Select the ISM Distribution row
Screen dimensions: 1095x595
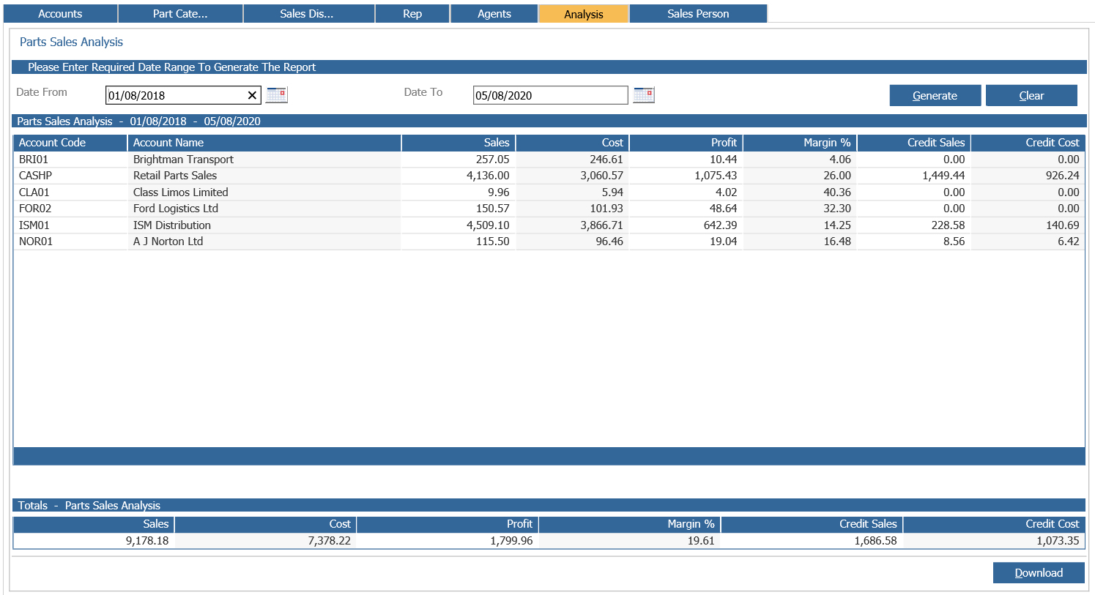point(549,225)
